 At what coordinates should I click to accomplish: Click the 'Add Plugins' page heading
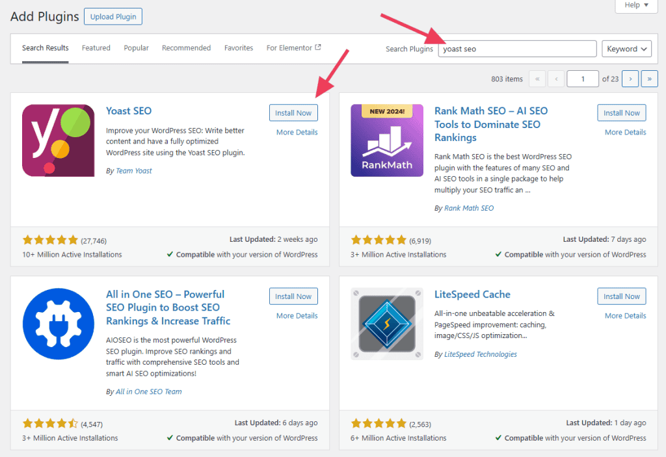pos(45,16)
